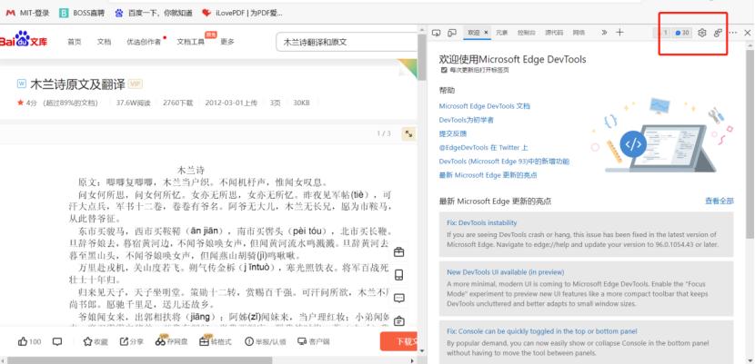The image size is (755, 364).
Task: Switch to the 源代码 DevTools tab
Action: [x=554, y=33]
